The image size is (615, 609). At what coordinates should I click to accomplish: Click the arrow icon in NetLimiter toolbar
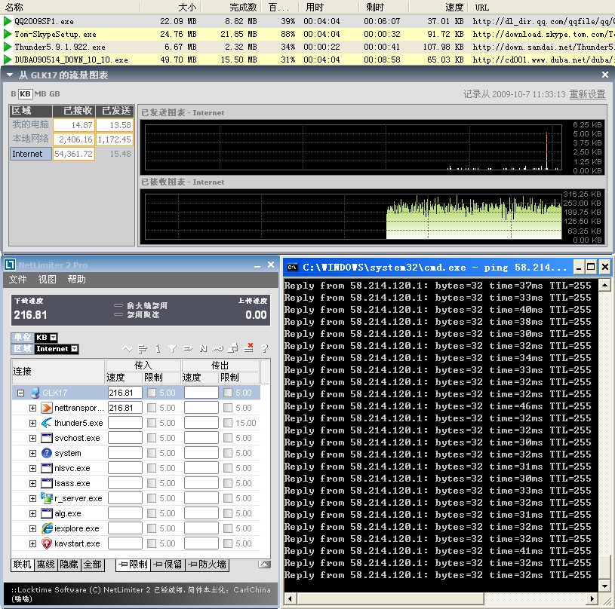187,348
